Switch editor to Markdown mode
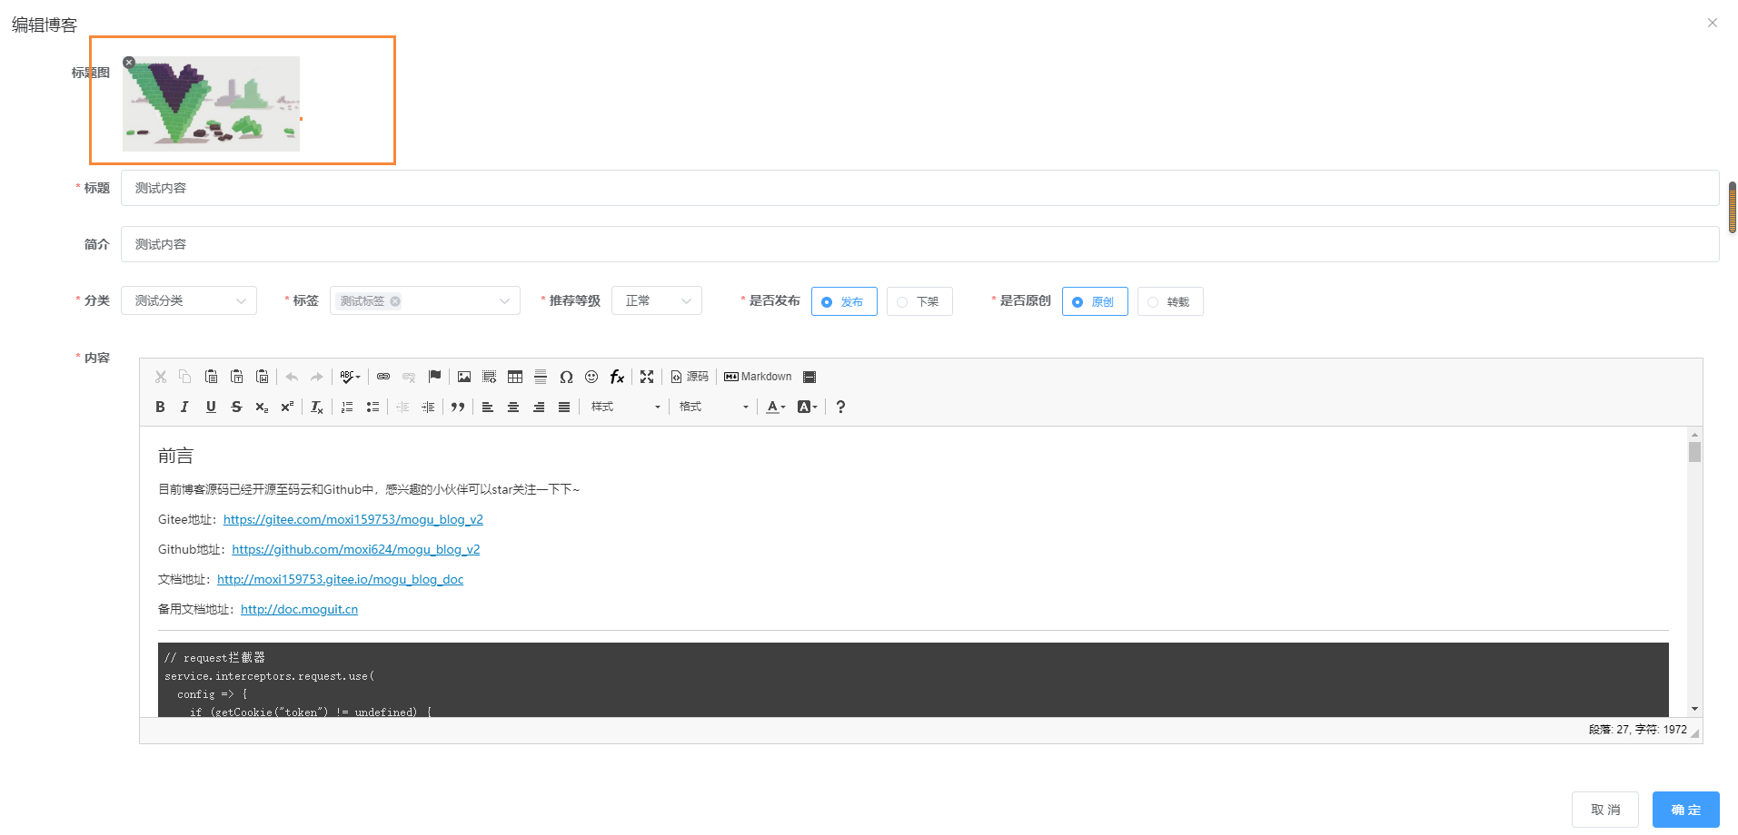This screenshot has height=835, width=1738. [758, 377]
